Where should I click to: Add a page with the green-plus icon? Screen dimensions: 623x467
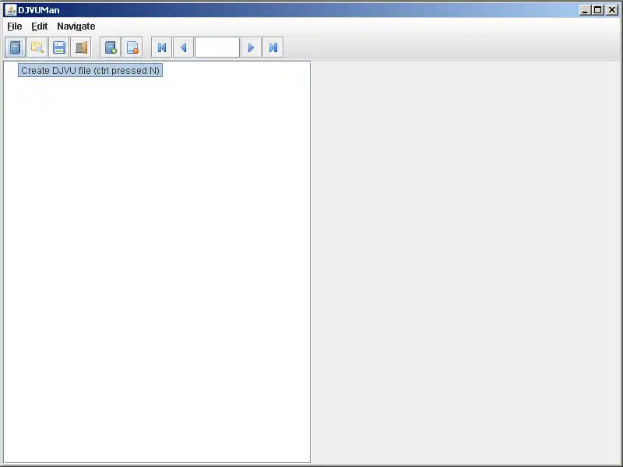coord(110,47)
